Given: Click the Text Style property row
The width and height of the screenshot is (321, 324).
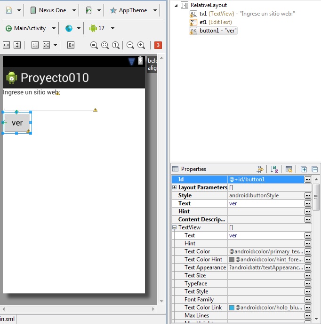Looking at the screenshot, I should point(241,292).
